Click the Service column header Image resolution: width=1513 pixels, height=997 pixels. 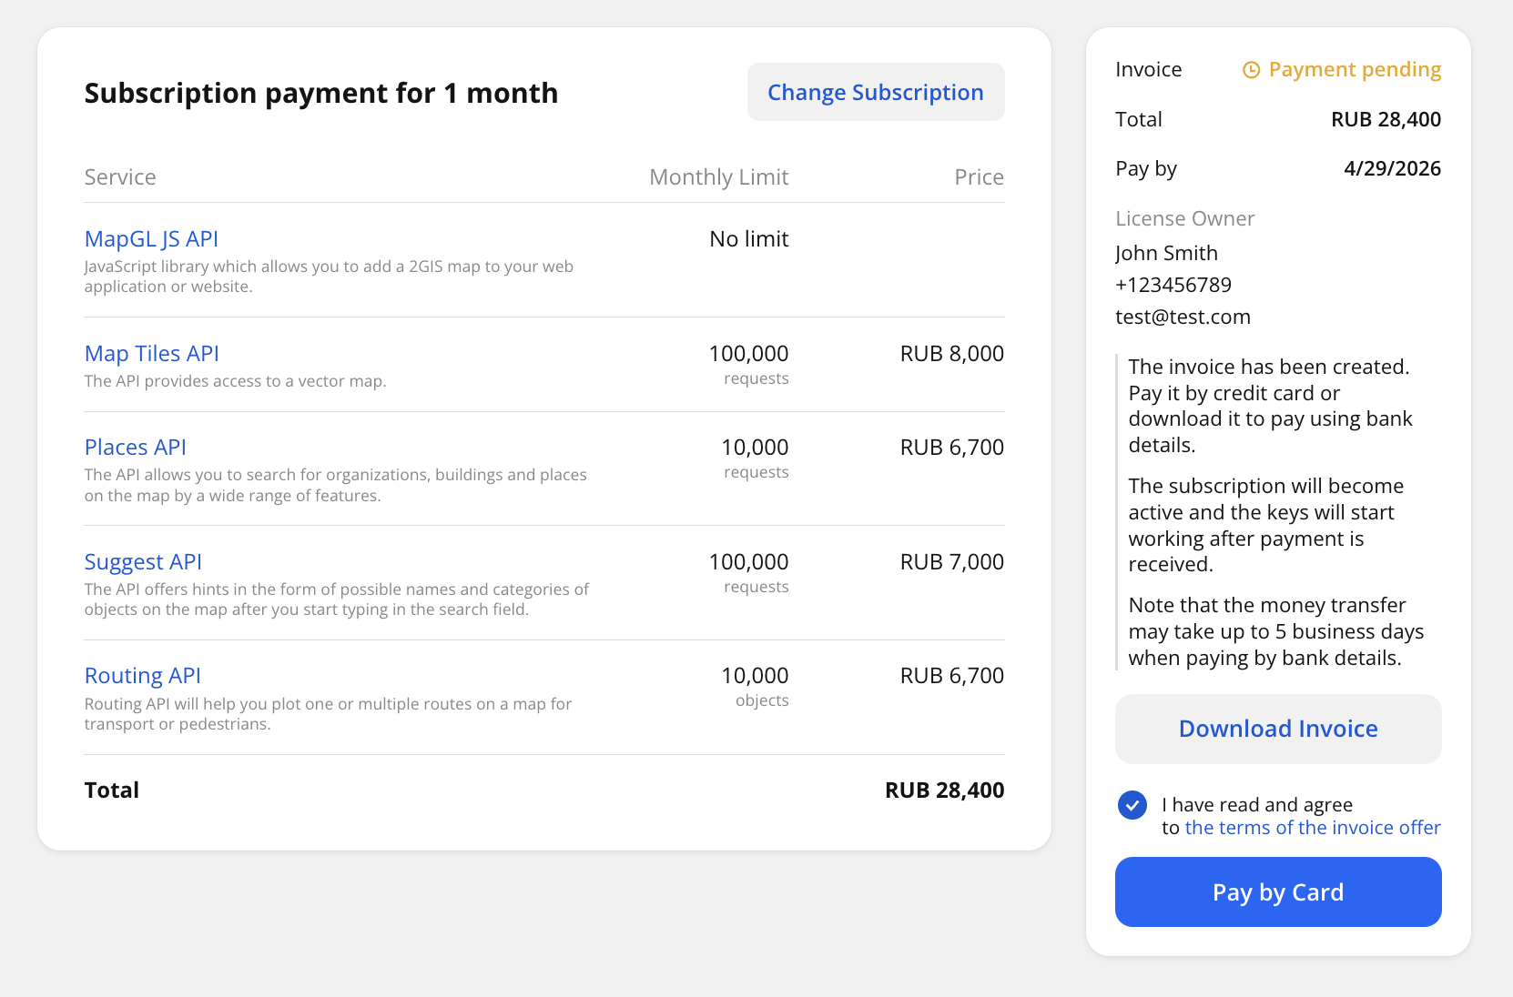coord(120,177)
